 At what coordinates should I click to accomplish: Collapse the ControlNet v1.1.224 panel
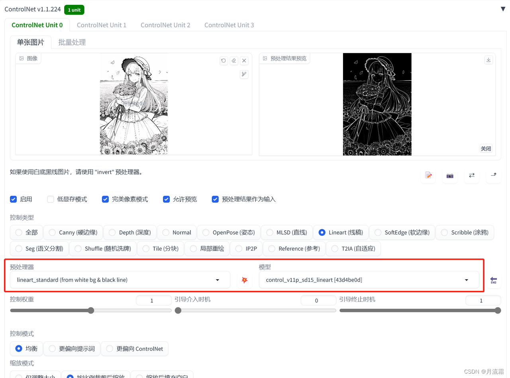tap(503, 9)
